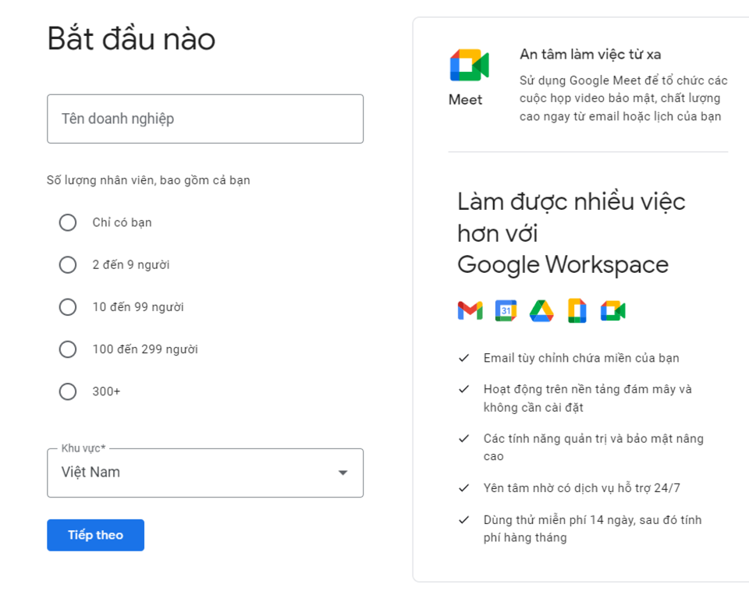Click the Google Drive icon
The image size is (749, 595).
(x=541, y=311)
